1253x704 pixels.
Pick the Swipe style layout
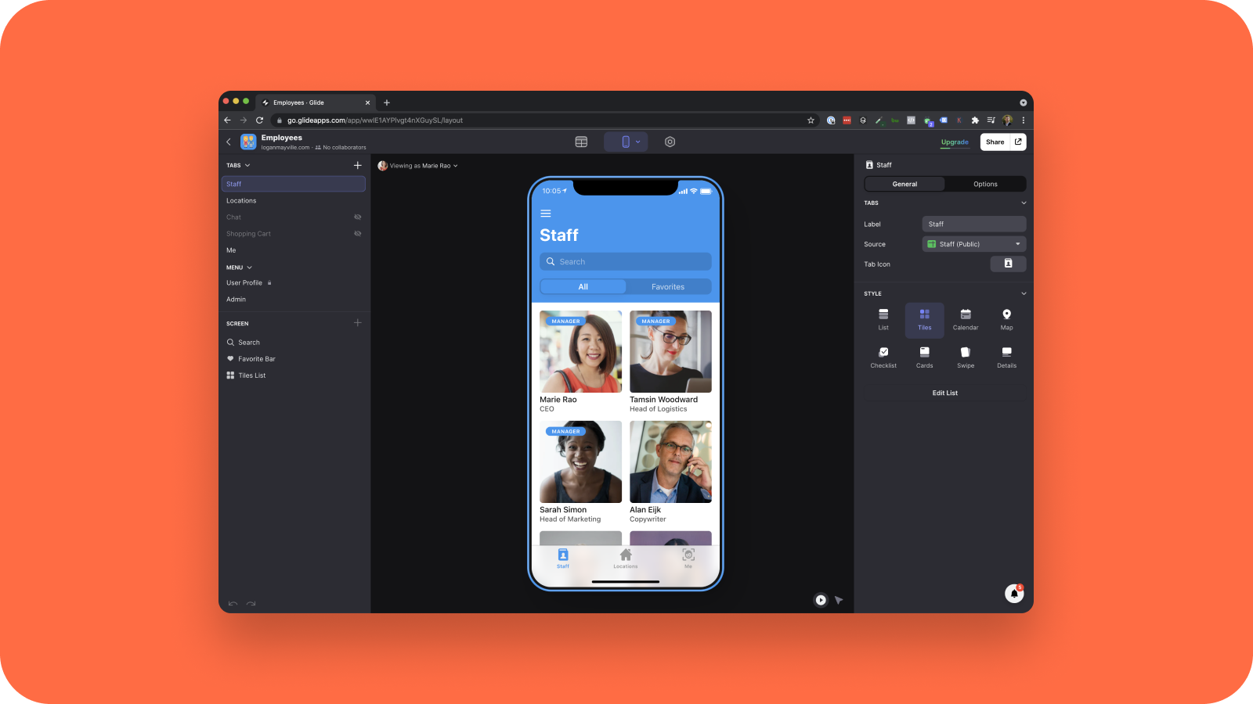click(966, 357)
